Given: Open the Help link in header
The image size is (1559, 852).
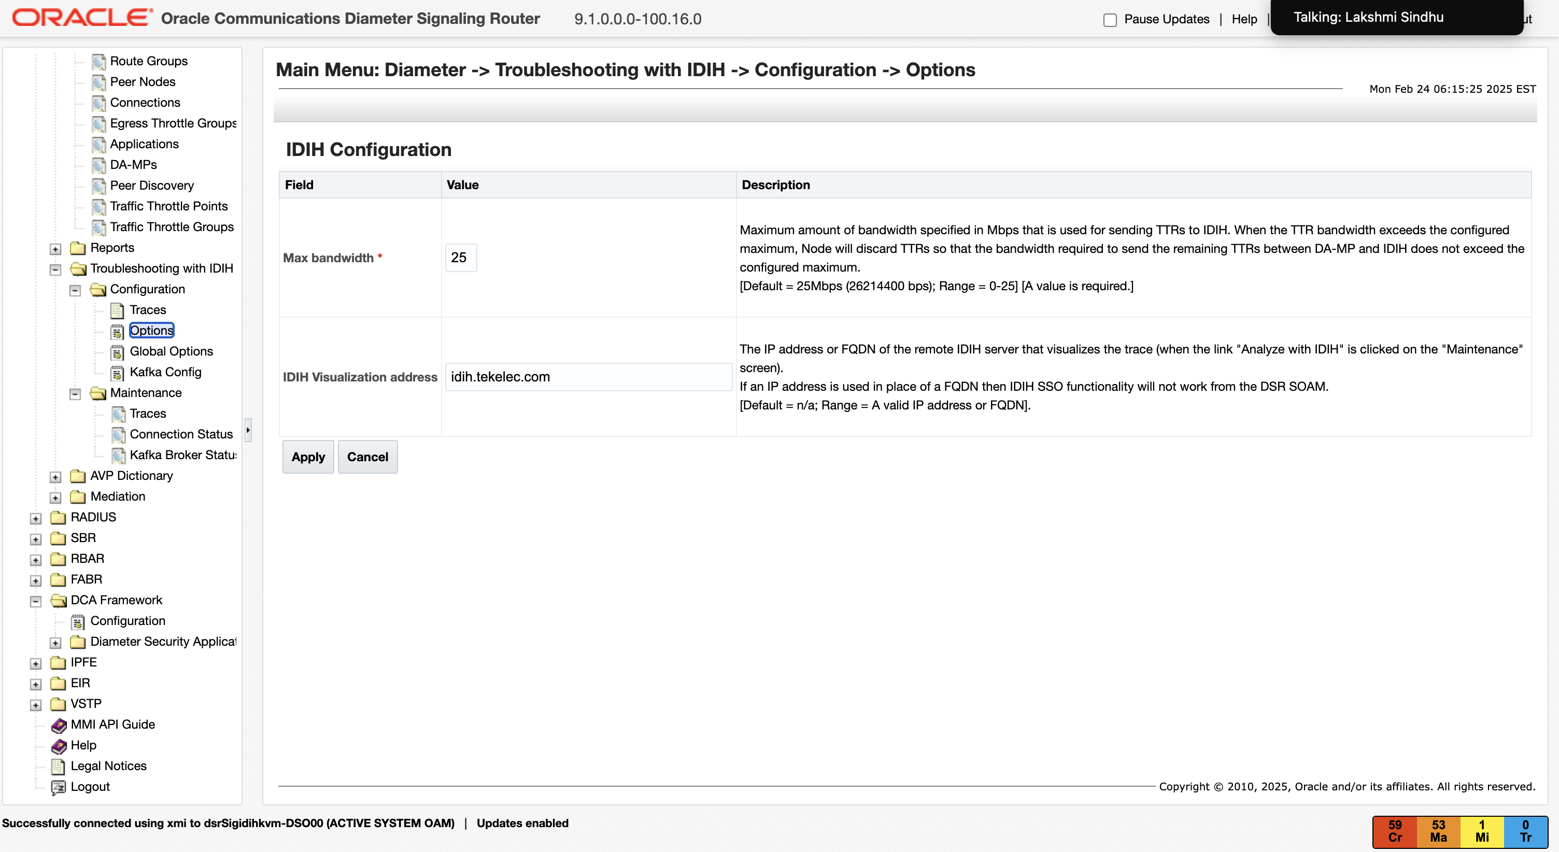Looking at the screenshot, I should pos(1244,19).
